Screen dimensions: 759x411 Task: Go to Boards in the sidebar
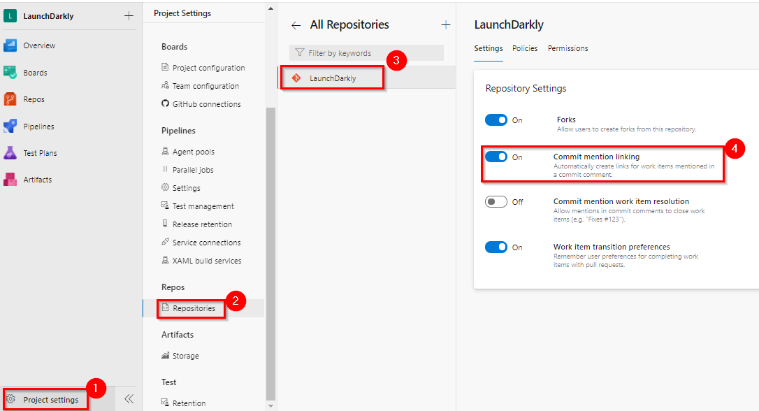pos(36,73)
